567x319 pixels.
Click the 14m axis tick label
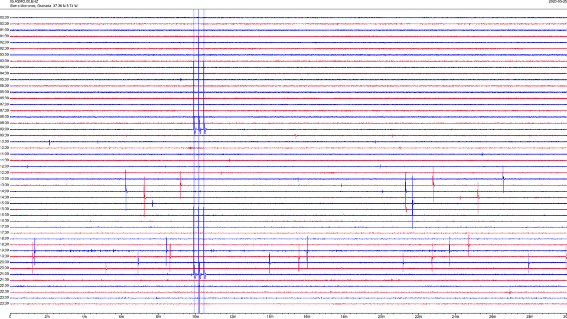[270, 317]
